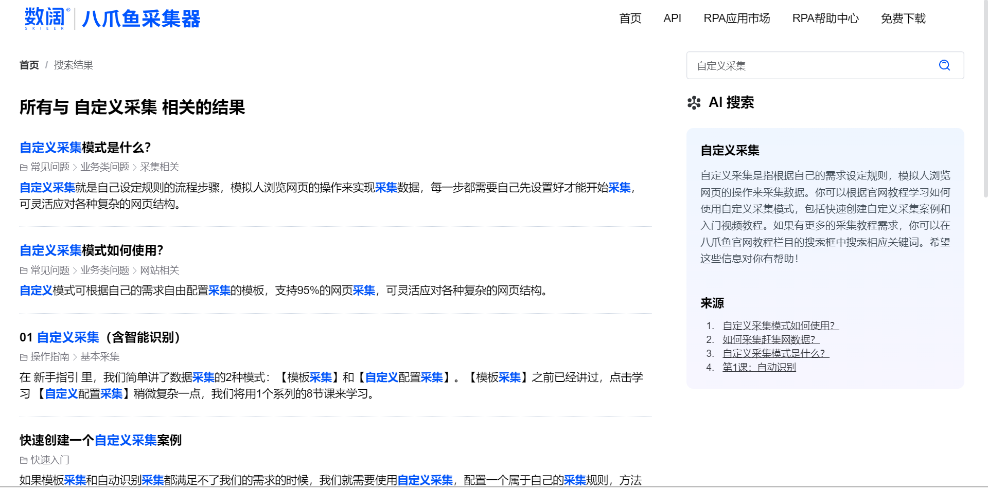Open RPA应用市场 in the top navigation
This screenshot has width=988, height=488.
click(x=736, y=19)
